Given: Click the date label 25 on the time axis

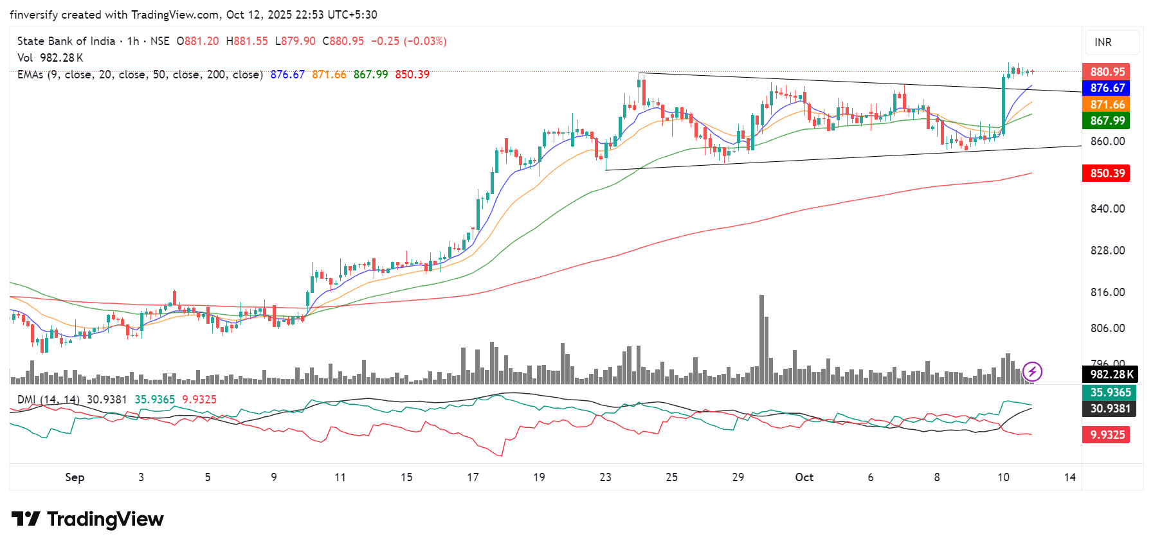Looking at the screenshot, I should pos(672,477).
